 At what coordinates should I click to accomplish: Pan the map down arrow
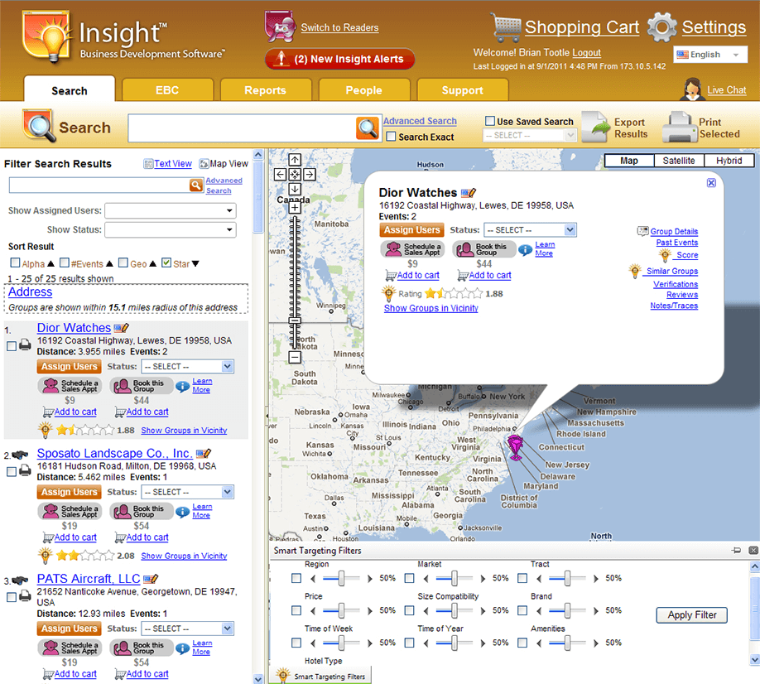point(295,189)
